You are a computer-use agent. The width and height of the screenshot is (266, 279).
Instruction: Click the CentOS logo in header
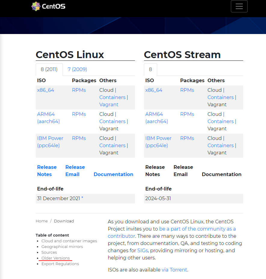point(48,6)
